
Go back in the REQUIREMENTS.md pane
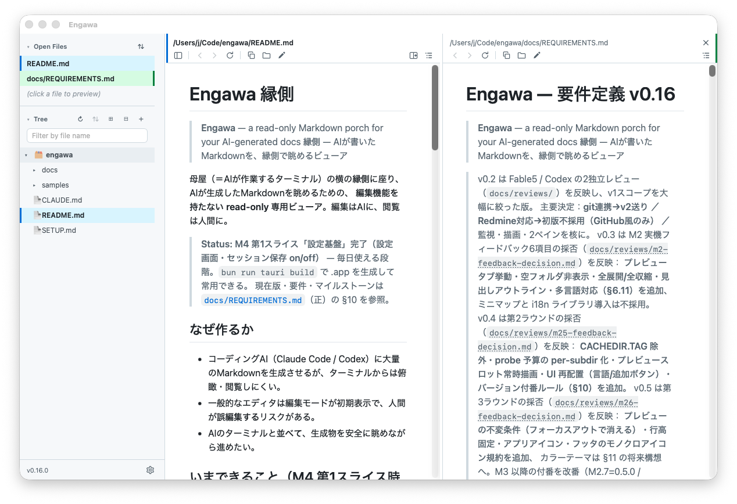(x=455, y=55)
